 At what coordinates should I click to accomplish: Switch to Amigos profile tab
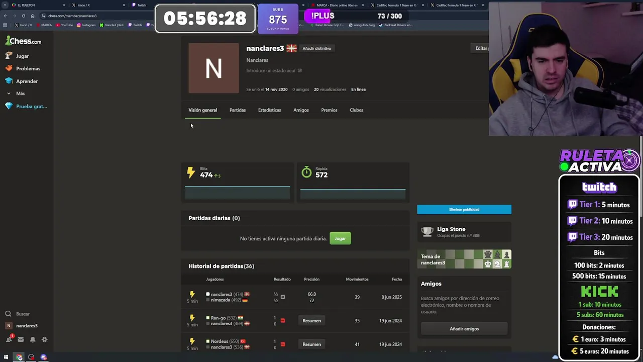[301, 110]
